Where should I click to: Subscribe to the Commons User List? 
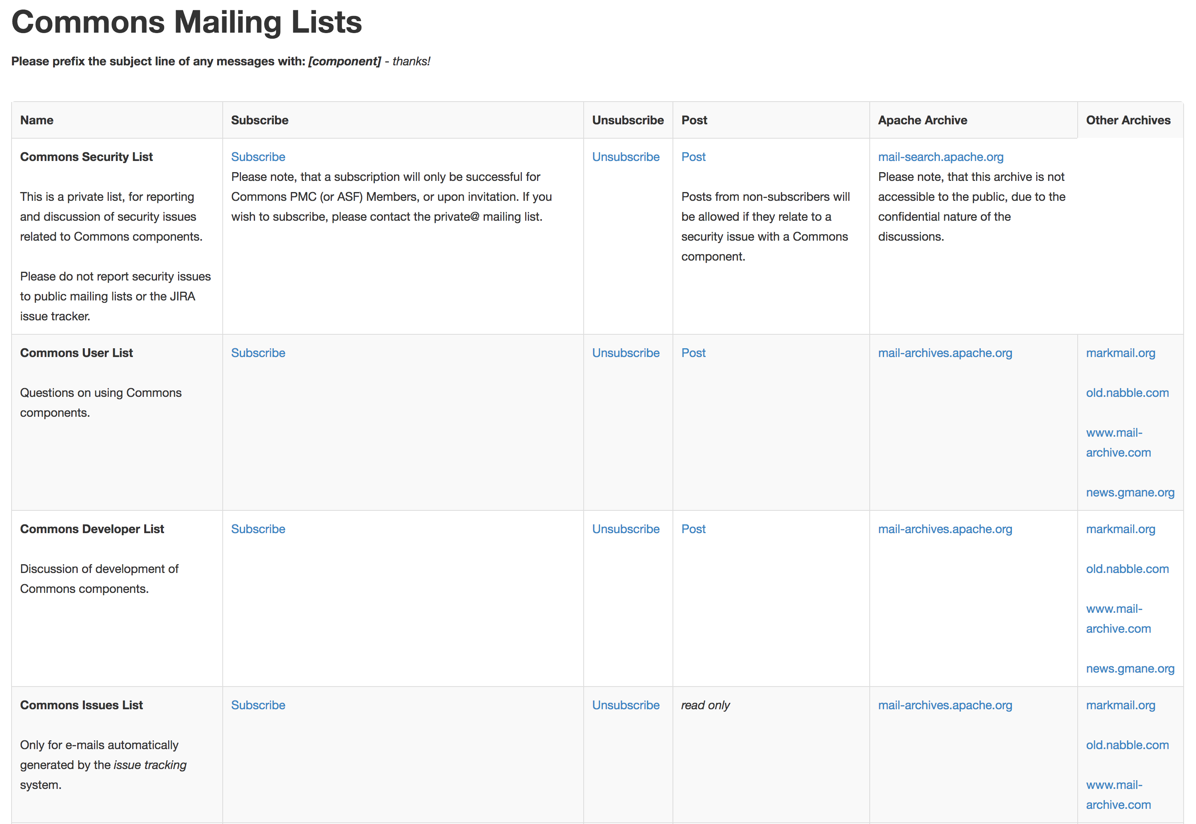click(x=258, y=353)
